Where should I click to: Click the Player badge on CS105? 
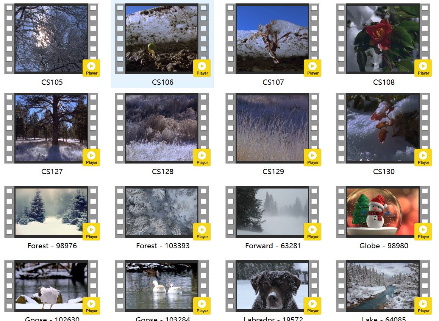pos(91,68)
